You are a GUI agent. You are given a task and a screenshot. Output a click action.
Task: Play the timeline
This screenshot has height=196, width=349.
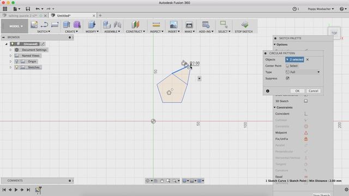coord(16,190)
